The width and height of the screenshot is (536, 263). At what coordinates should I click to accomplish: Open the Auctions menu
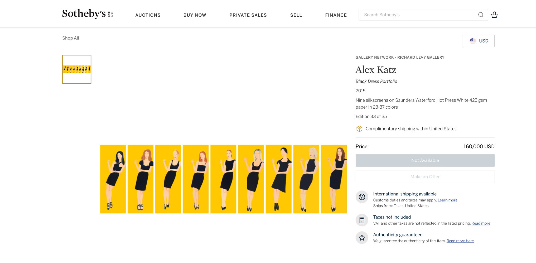pos(148,15)
